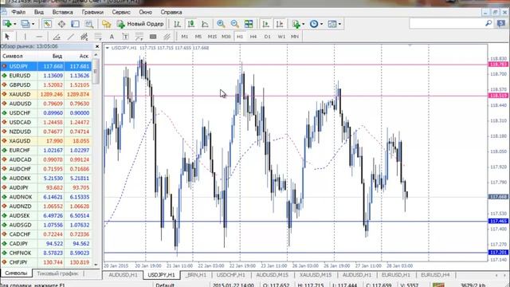
Task: Switch to the XAUUSD,M15 chart tab
Action: 316,275
